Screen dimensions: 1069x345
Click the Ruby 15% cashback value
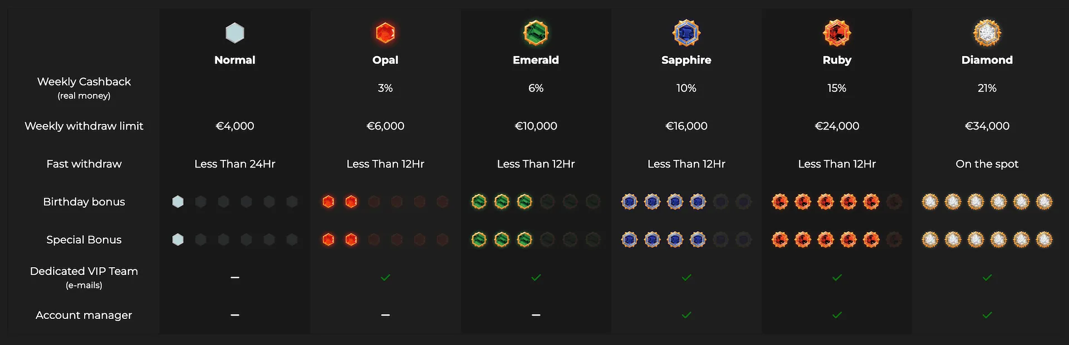(x=837, y=88)
